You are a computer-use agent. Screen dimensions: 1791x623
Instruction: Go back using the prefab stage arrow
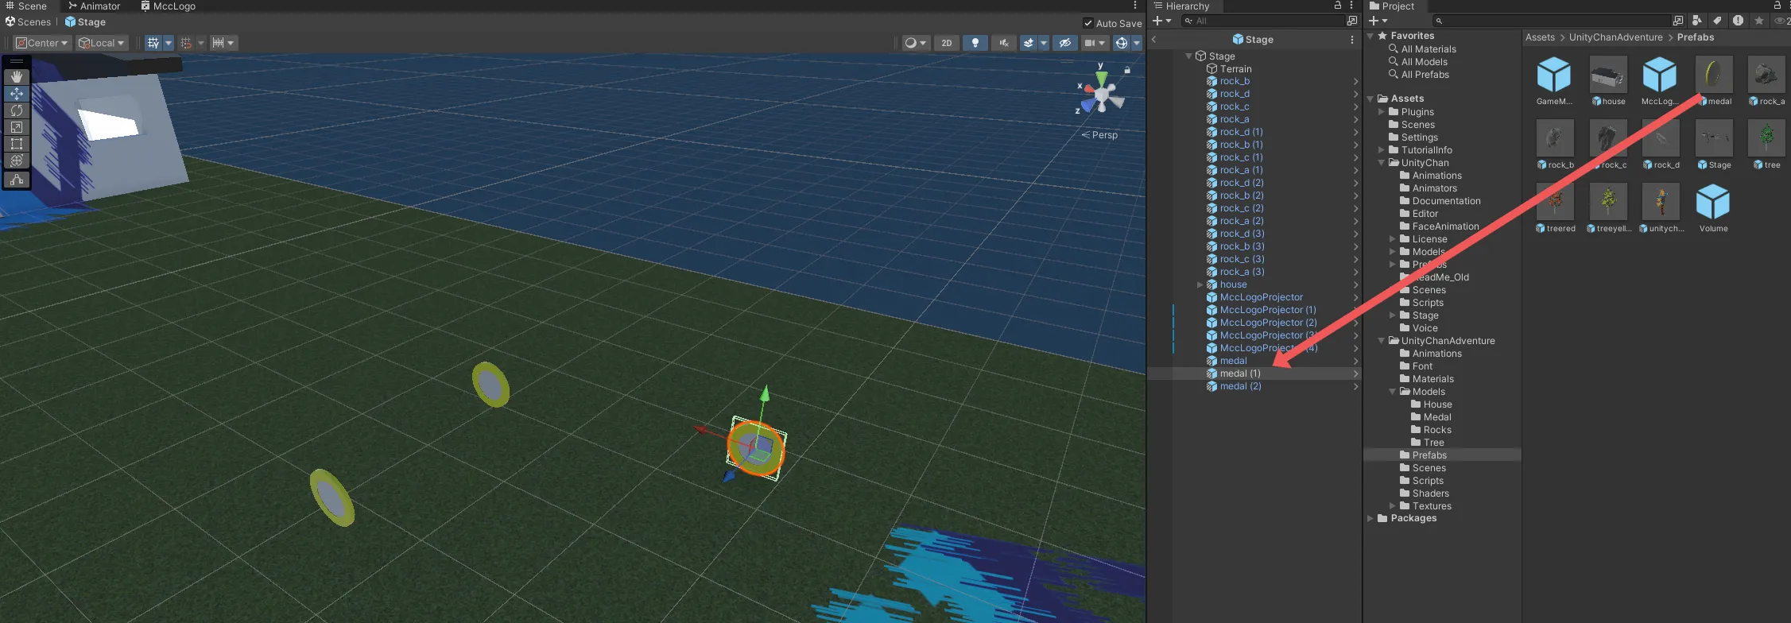[1154, 39]
